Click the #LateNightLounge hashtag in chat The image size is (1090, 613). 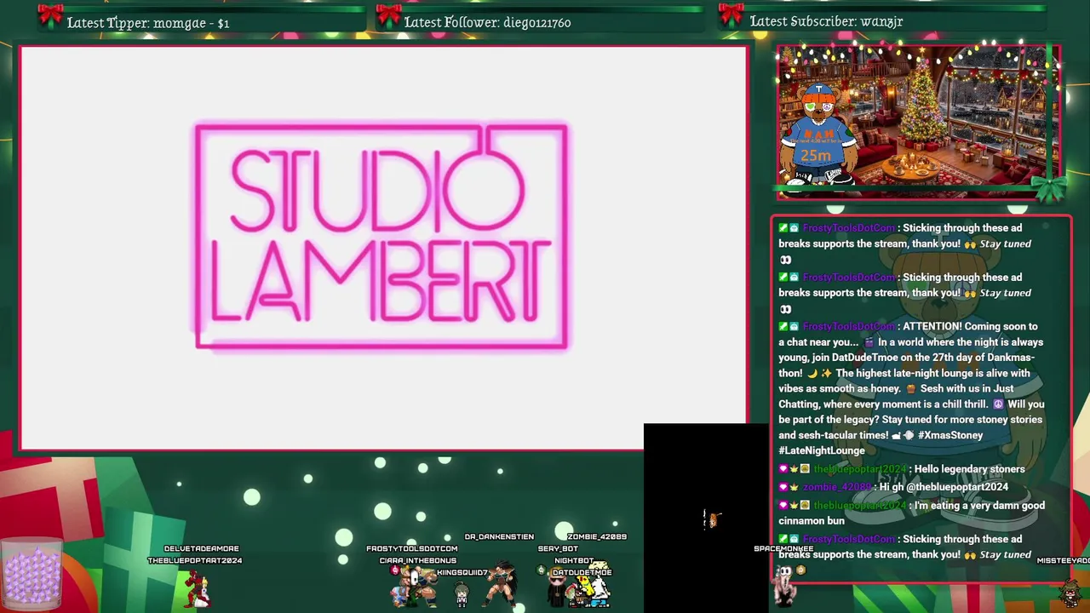tap(822, 450)
